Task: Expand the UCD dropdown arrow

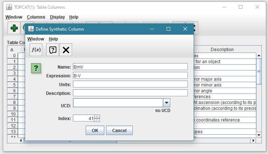Action: pos(166,103)
